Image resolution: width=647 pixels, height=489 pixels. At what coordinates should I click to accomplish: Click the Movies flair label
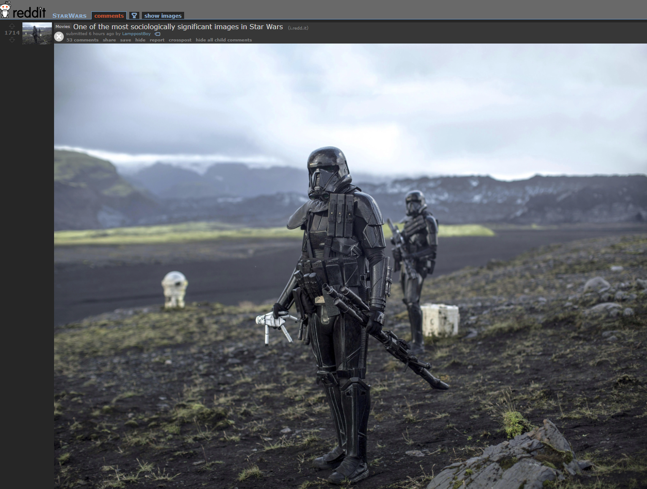(63, 26)
